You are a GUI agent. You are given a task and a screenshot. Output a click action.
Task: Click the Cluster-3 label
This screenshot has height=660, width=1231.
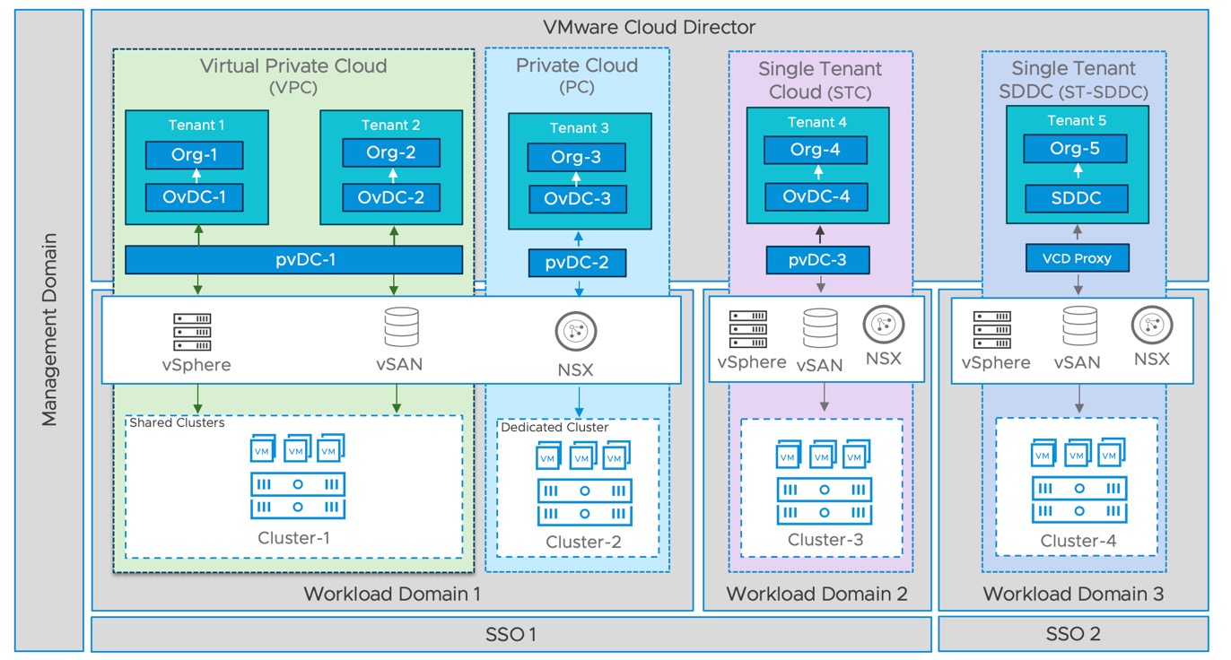click(x=825, y=540)
